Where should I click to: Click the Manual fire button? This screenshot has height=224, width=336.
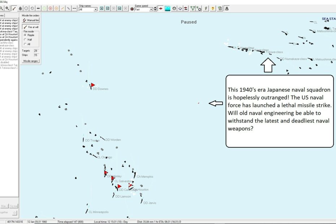31,21
